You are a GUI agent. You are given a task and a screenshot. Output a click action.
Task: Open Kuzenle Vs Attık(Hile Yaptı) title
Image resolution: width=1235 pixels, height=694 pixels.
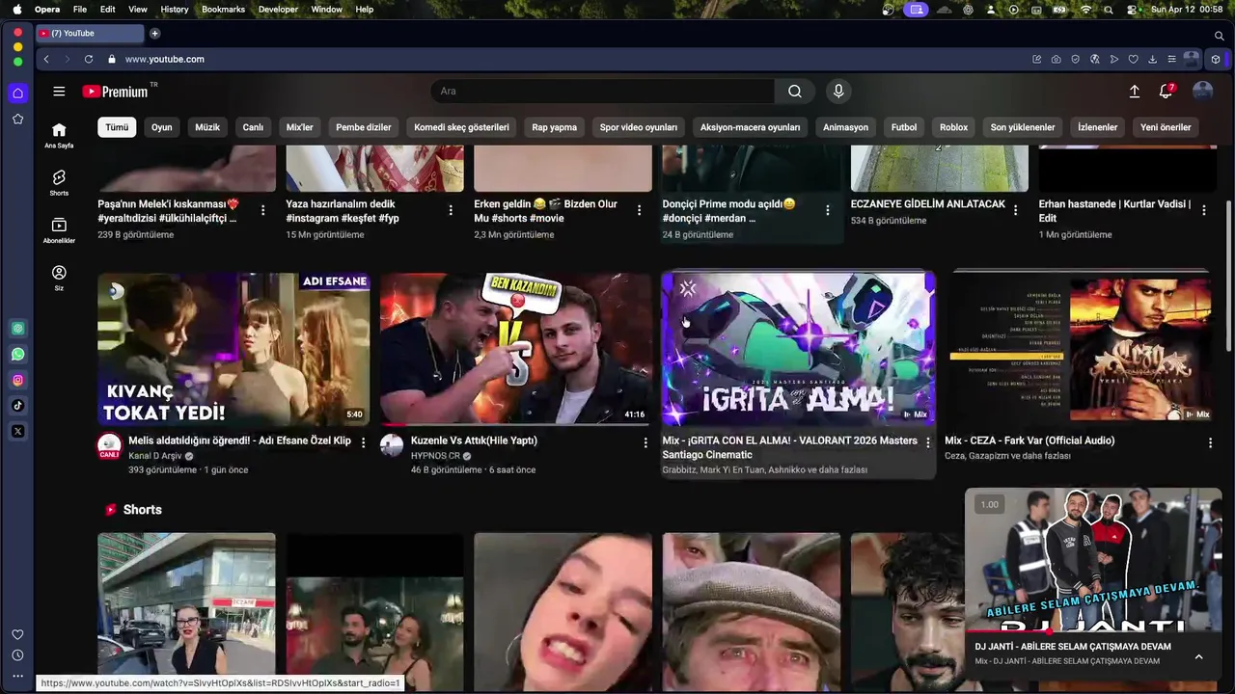(474, 440)
